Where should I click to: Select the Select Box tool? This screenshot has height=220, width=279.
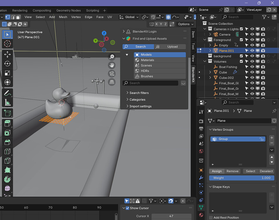(x=7, y=34)
